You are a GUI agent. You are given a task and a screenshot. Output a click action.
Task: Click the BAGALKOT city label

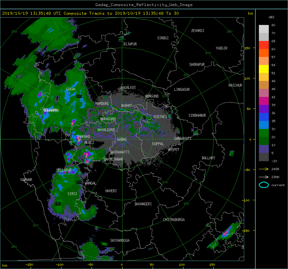coord(128,88)
